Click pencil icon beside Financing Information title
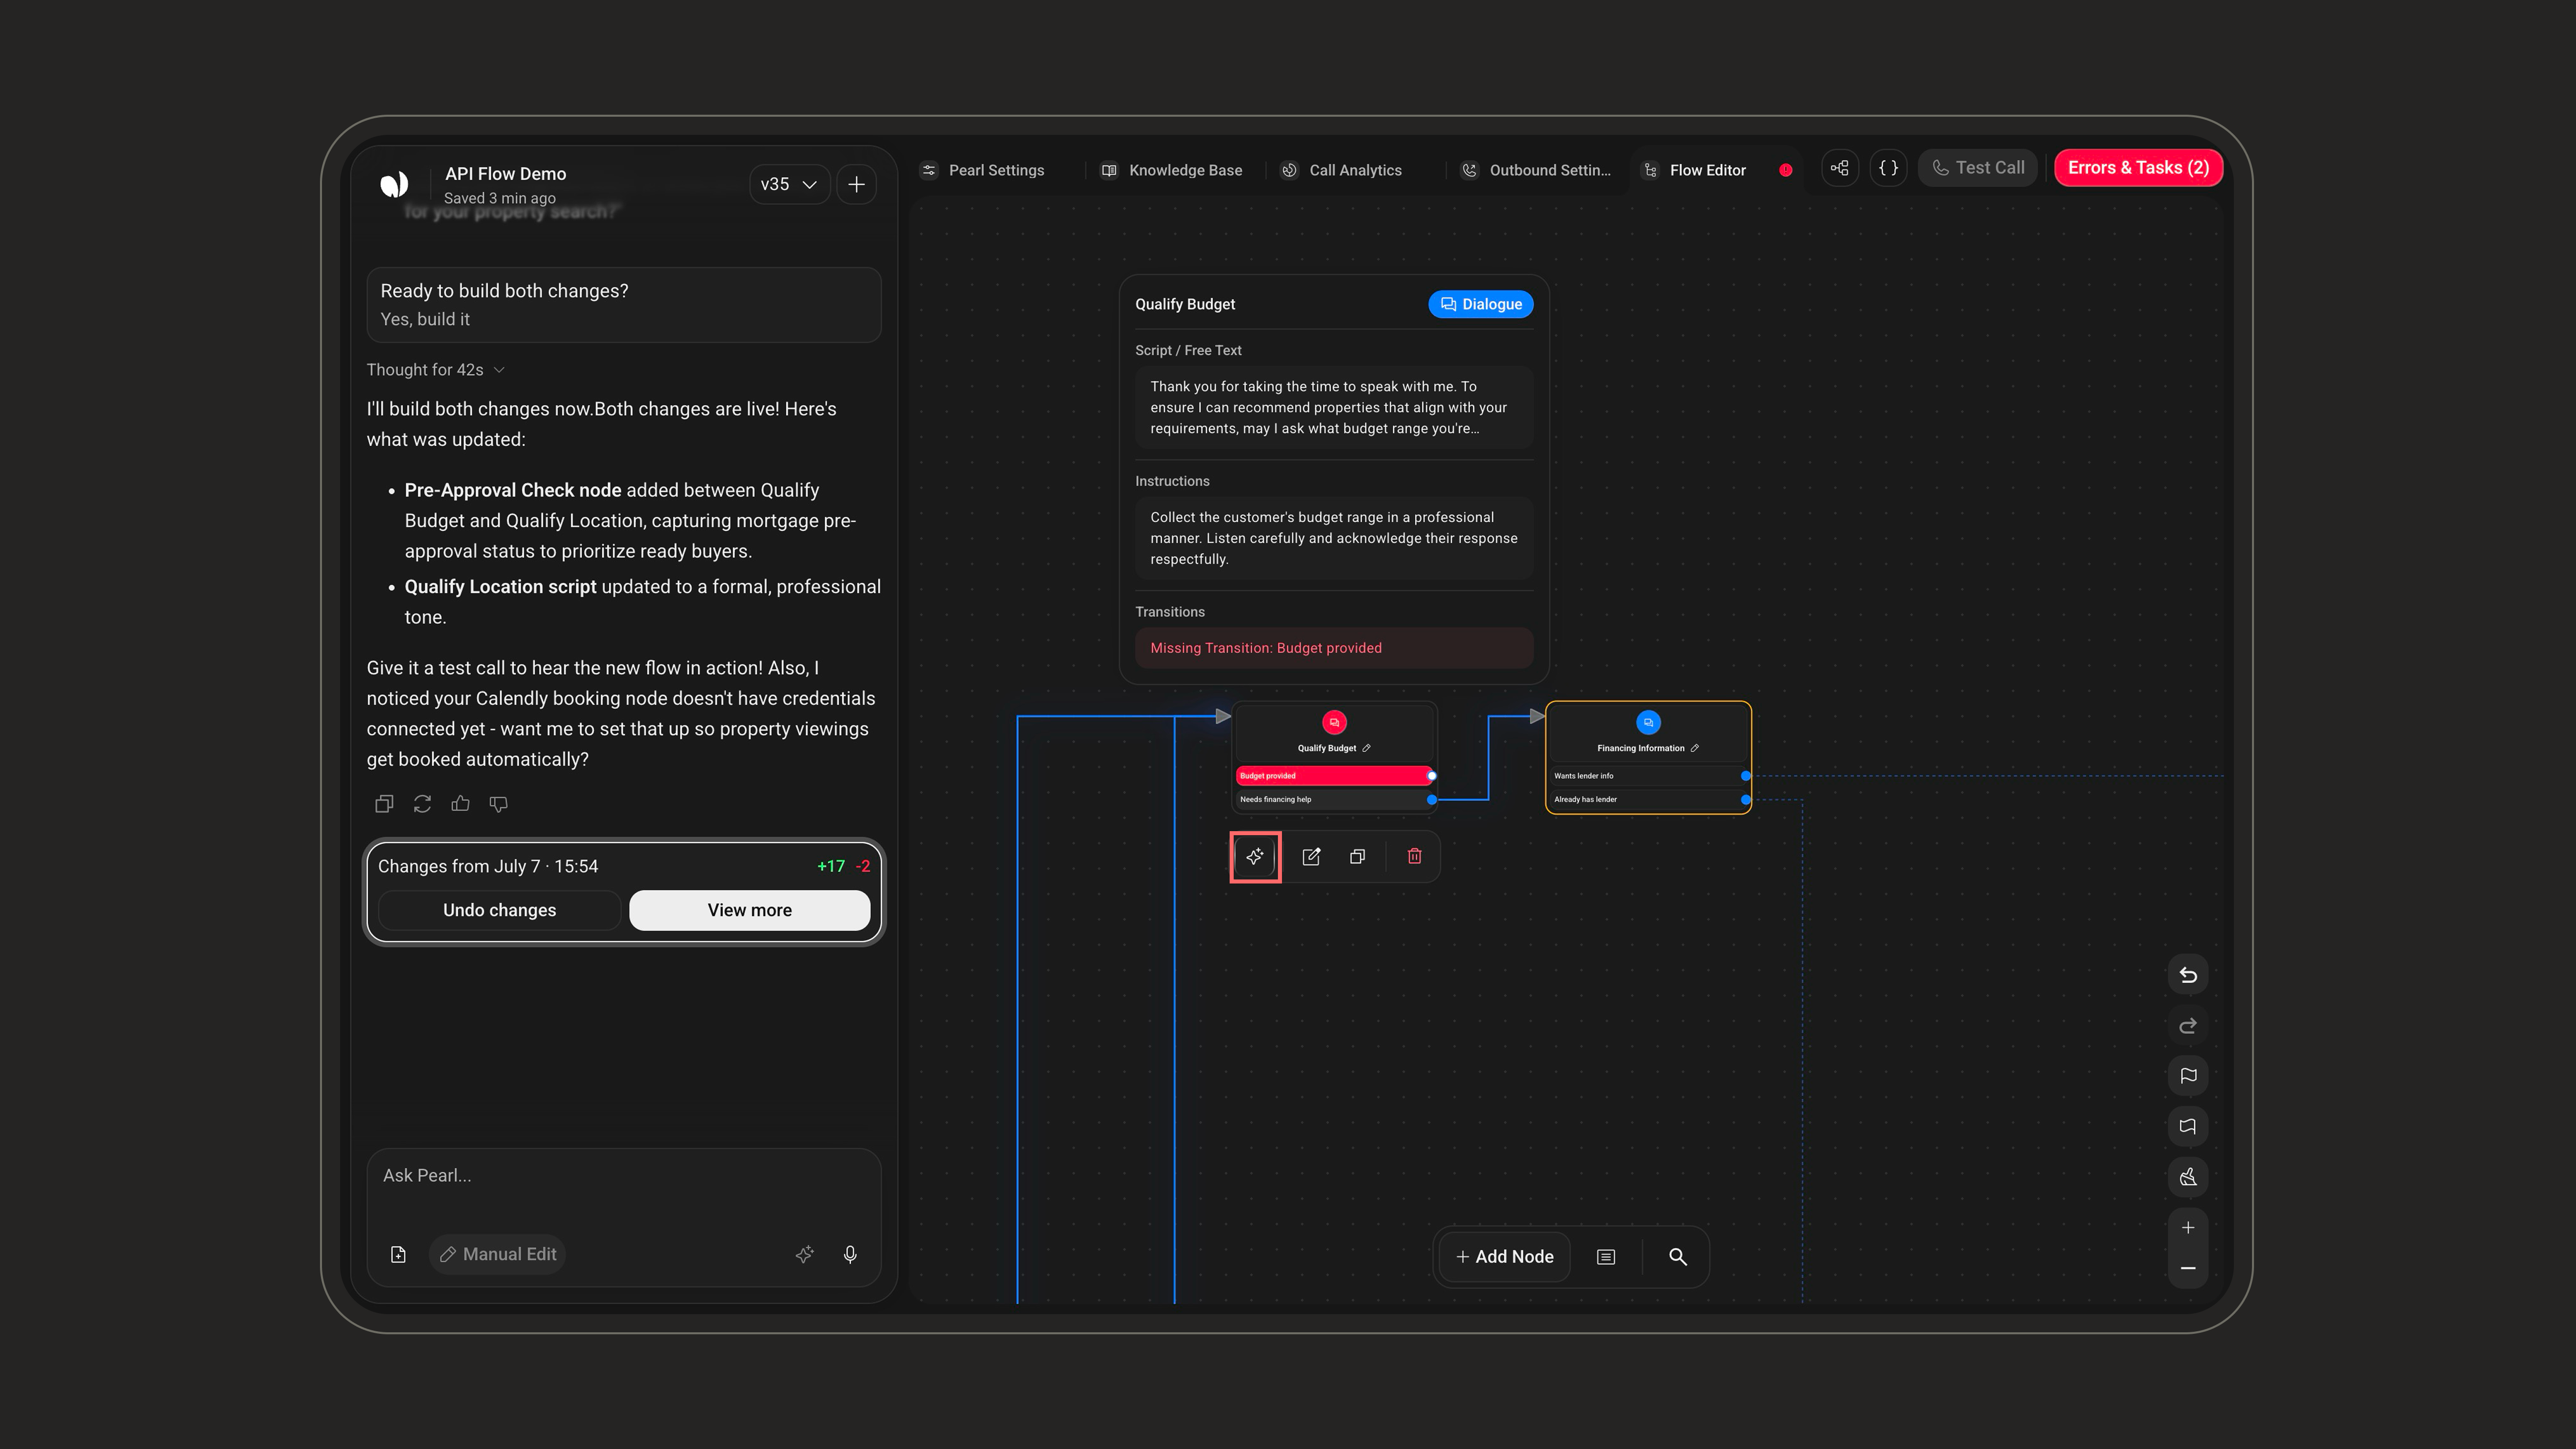The image size is (2576, 1449). click(x=1694, y=748)
